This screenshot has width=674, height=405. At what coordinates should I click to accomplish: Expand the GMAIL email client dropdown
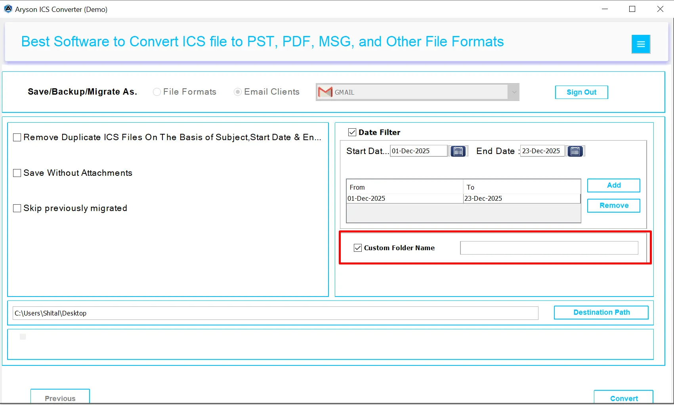(514, 92)
